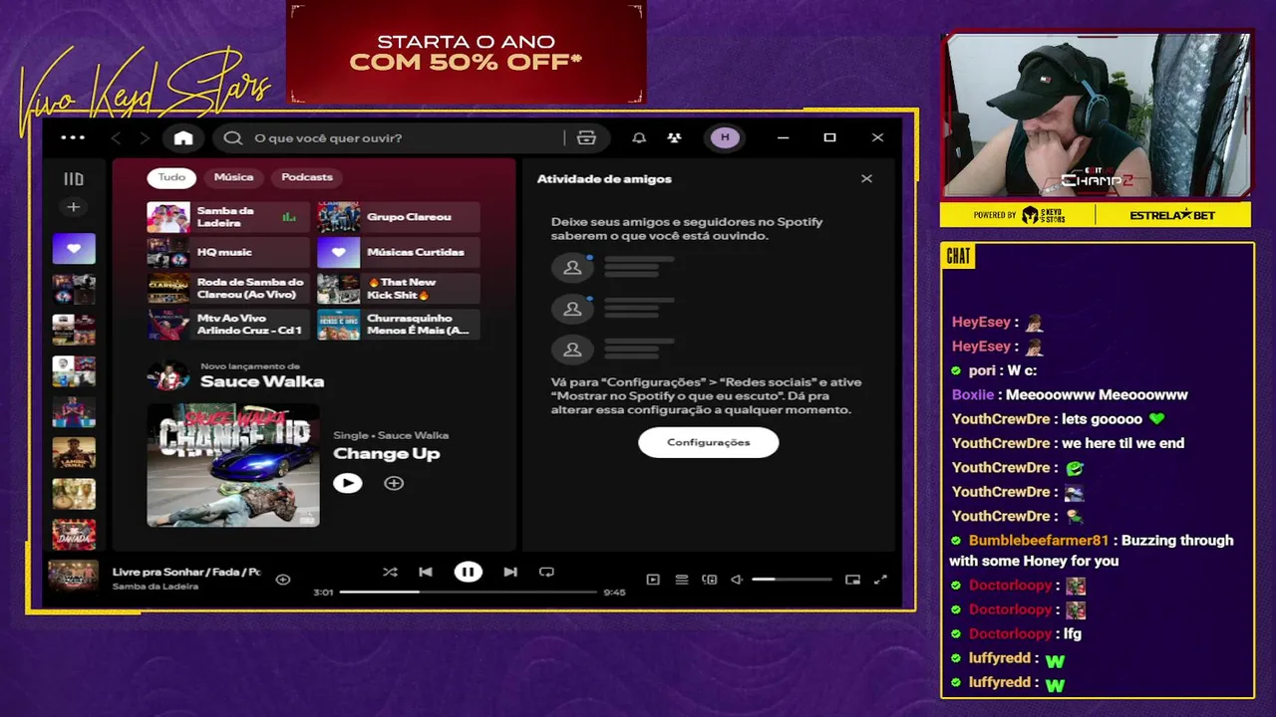
Task: Open Samba da Ladeira under now playing
Action: click(156, 587)
